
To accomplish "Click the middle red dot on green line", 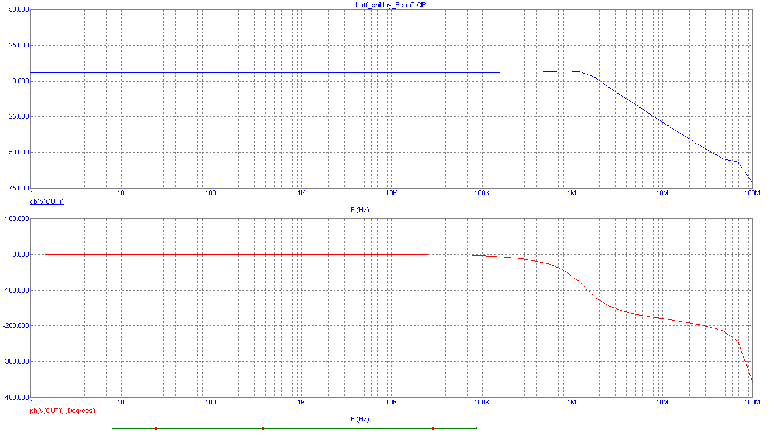I will point(263,428).
